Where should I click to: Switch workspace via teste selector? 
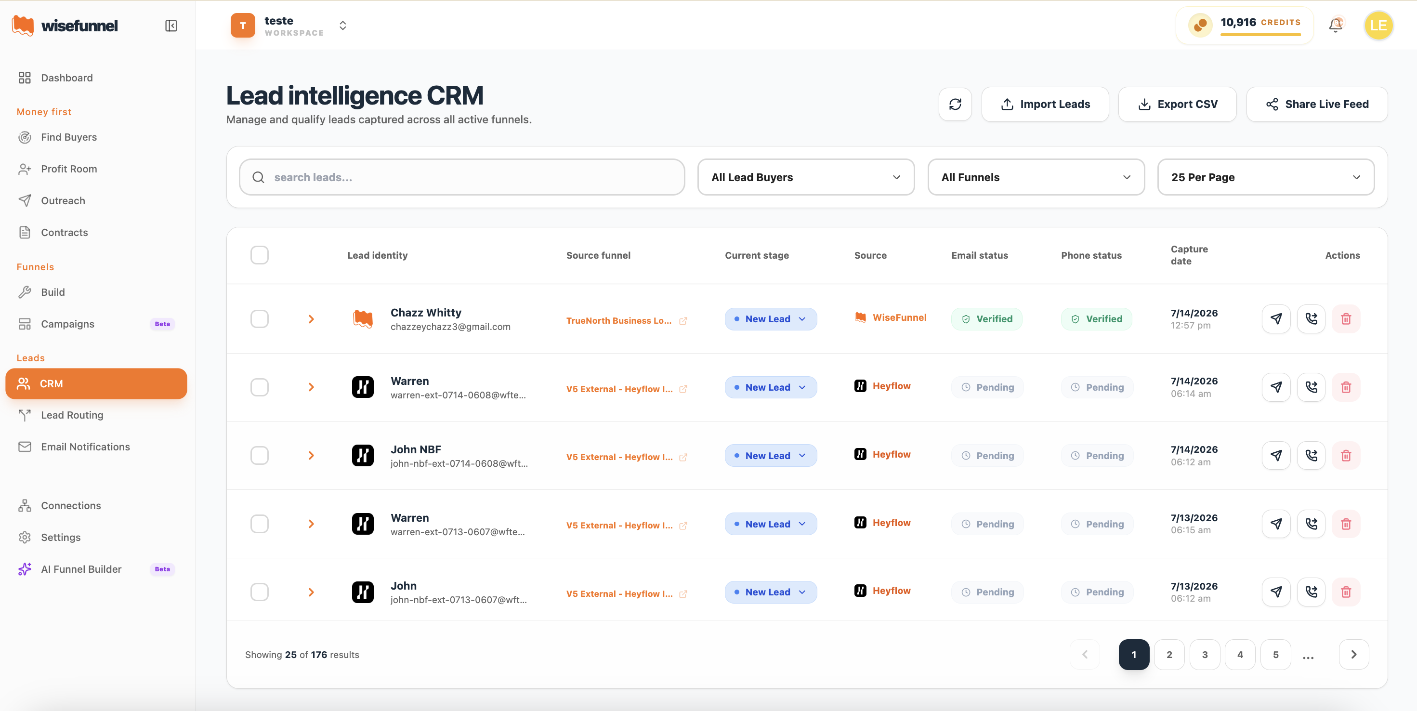pos(289,26)
